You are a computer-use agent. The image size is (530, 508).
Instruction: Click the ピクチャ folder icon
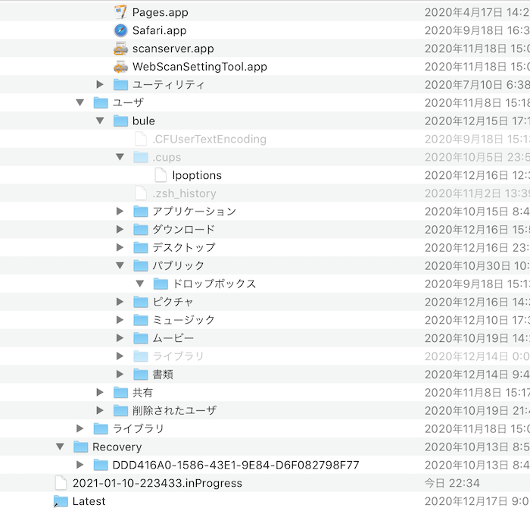[x=141, y=302]
